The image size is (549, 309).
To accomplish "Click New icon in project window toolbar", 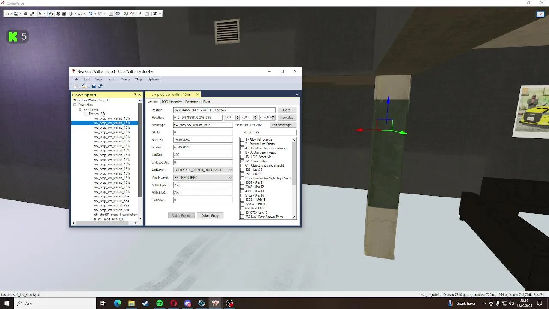I will click(x=75, y=86).
